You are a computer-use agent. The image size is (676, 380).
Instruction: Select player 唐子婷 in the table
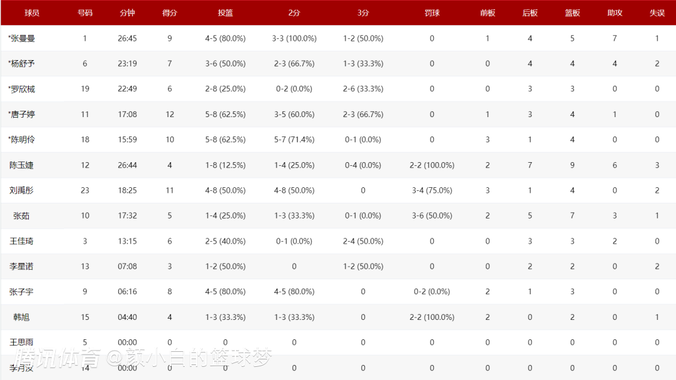coord(21,115)
